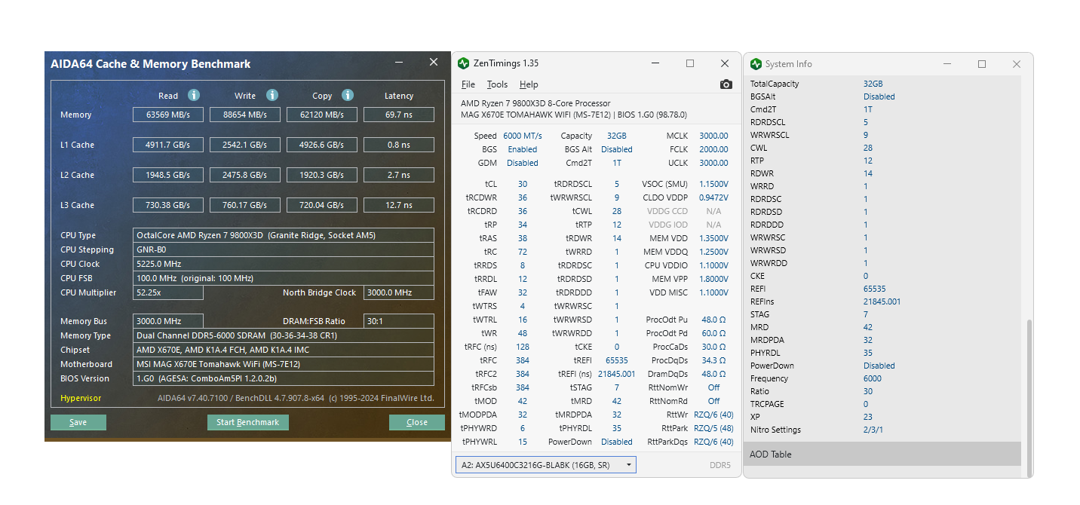Click the PHYRDL 35 row in System Info

pyautogui.click(x=882, y=353)
